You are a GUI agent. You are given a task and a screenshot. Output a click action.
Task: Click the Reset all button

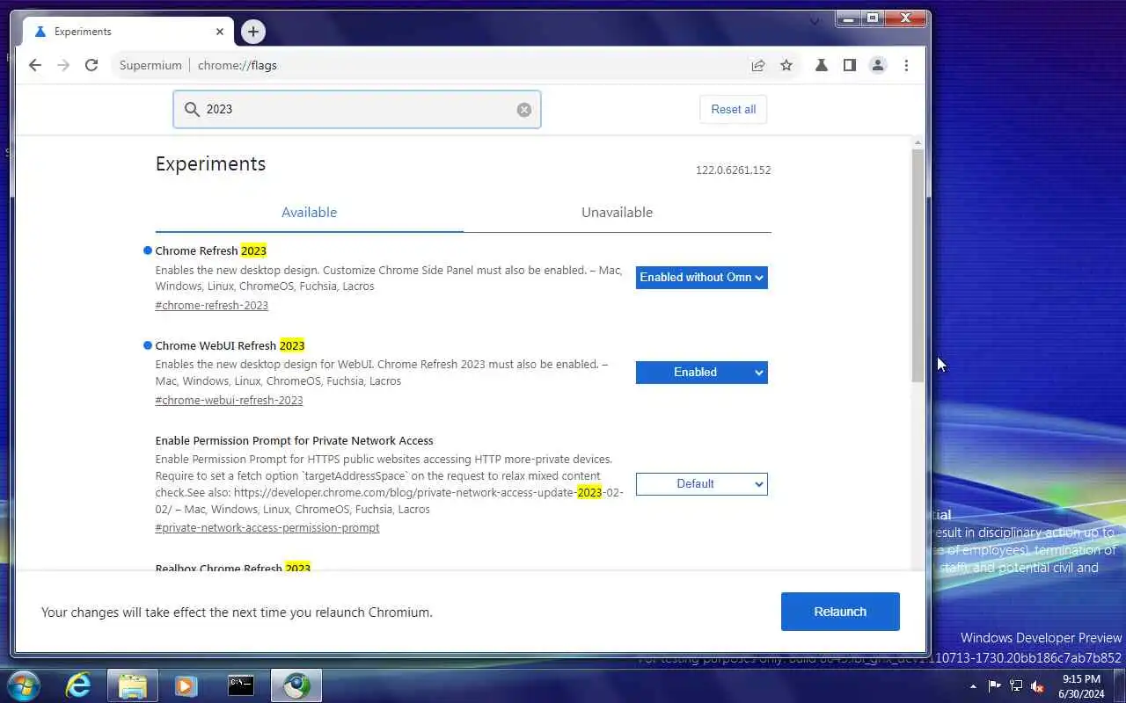(x=734, y=110)
